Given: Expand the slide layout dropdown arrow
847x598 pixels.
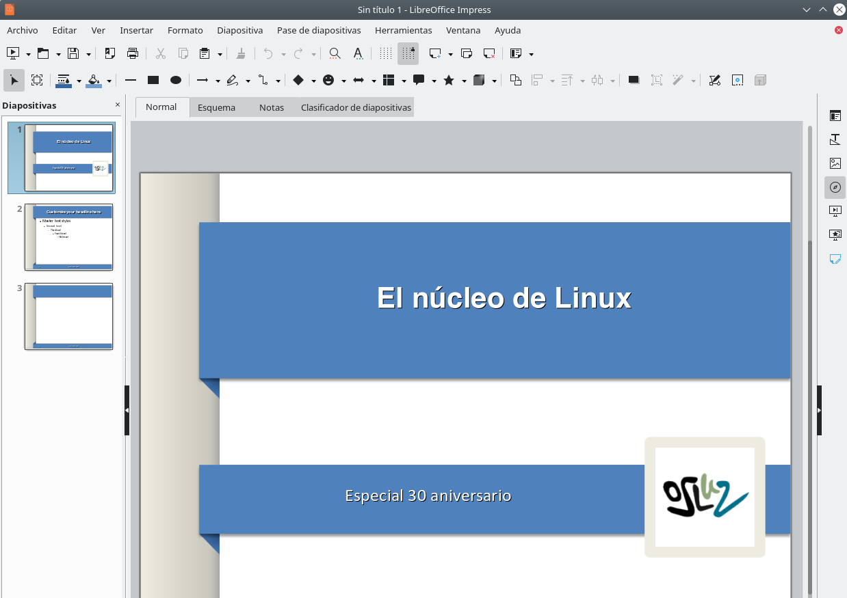Looking at the screenshot, I should point(531,54).
